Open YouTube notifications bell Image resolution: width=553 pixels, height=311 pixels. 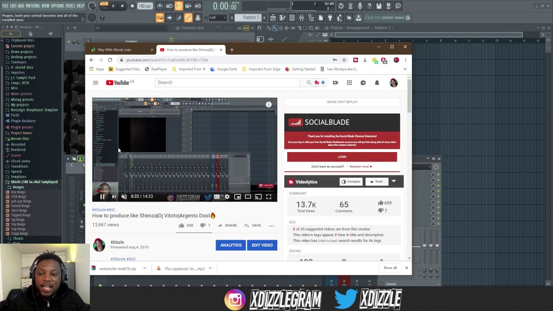tap(377, 83)
